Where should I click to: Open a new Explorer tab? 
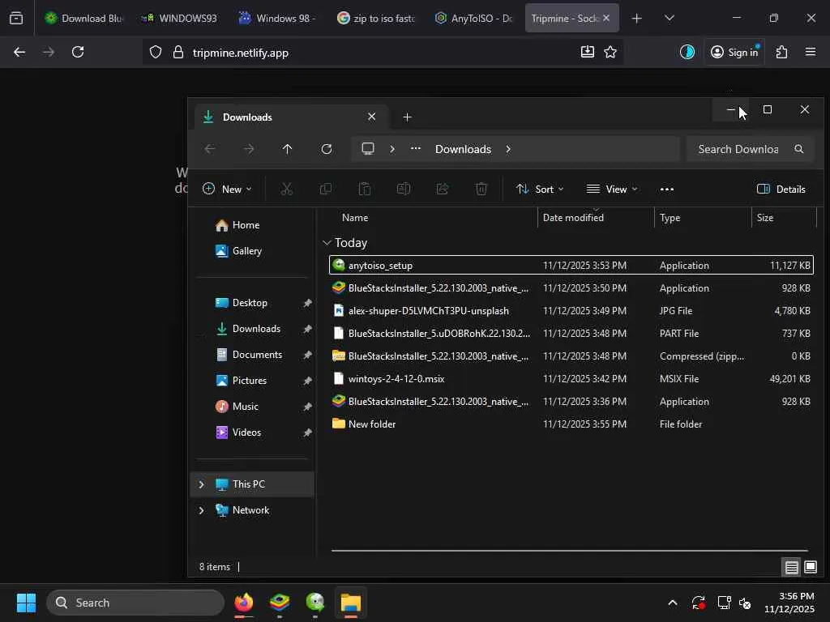(x=407, y=117)
